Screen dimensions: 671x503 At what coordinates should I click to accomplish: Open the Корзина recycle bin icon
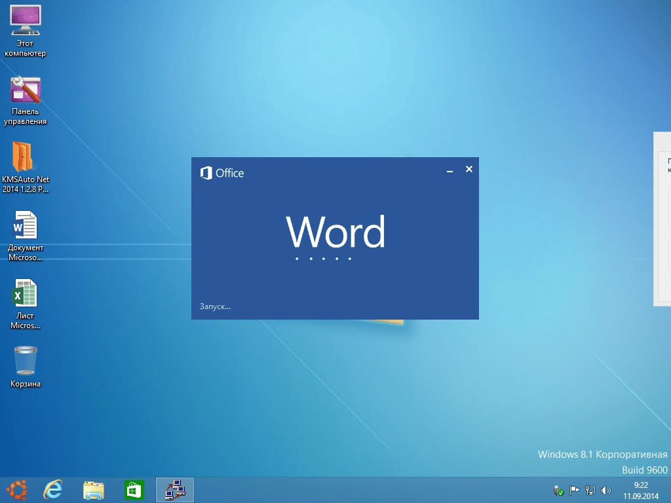coord(26,367)
